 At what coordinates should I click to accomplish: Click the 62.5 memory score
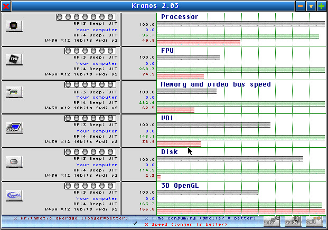pyautogui.click(x=148, y=108)
